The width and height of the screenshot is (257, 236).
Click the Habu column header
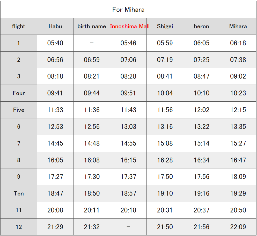pos(55,26)
